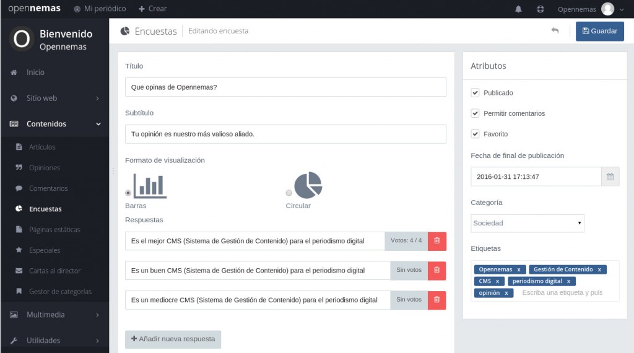The image size is (634, 353).
Task: Uncheck the Favorito checkbox
Action: tap(475, 134)
